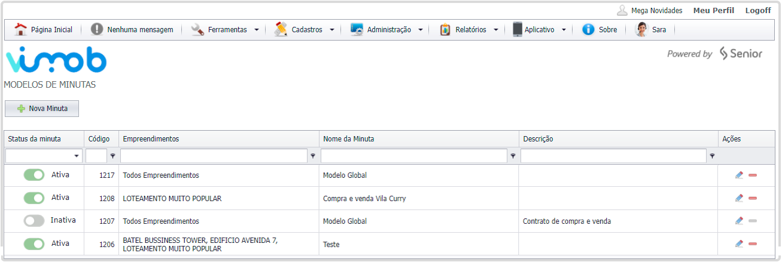782x262 pixels.
Task: Open Meu Perfil link
Action: tap(714, 11)
